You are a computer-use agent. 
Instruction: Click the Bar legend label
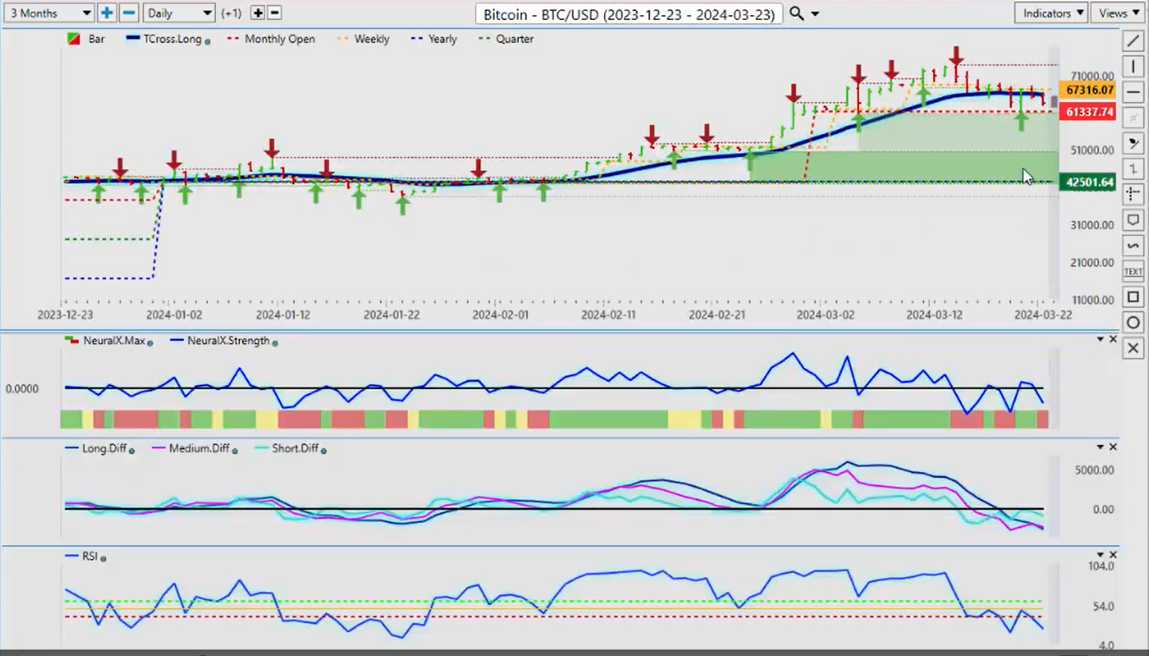click(96, 38)
